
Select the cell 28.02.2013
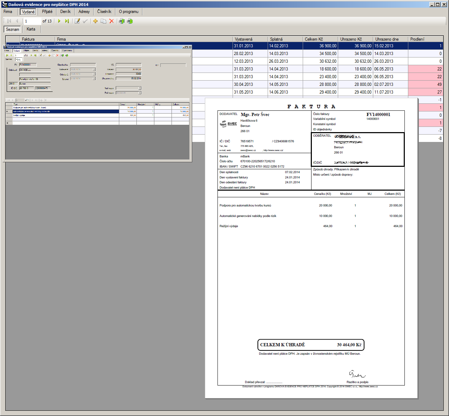click(x=250, y=54)
